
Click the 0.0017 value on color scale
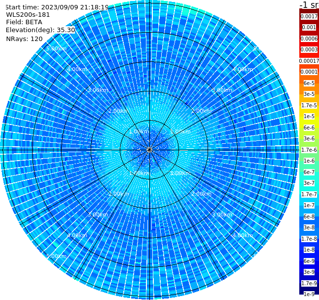[309, 16]
